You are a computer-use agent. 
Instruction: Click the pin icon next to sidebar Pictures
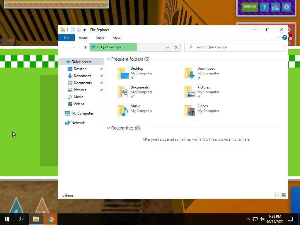(x=101, y=90)
